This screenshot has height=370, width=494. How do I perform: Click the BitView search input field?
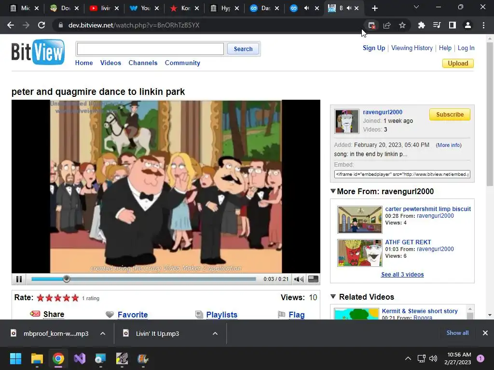coord(151,49)
